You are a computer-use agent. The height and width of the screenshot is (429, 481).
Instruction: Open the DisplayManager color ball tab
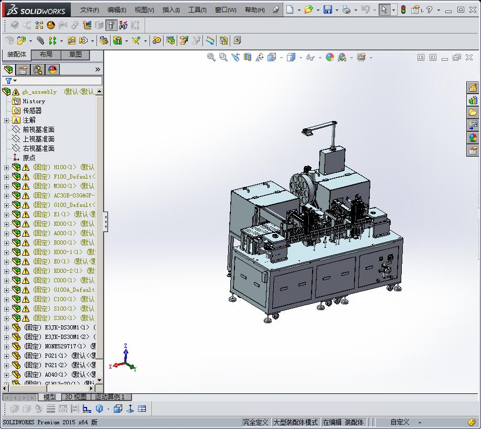[52, 70]
